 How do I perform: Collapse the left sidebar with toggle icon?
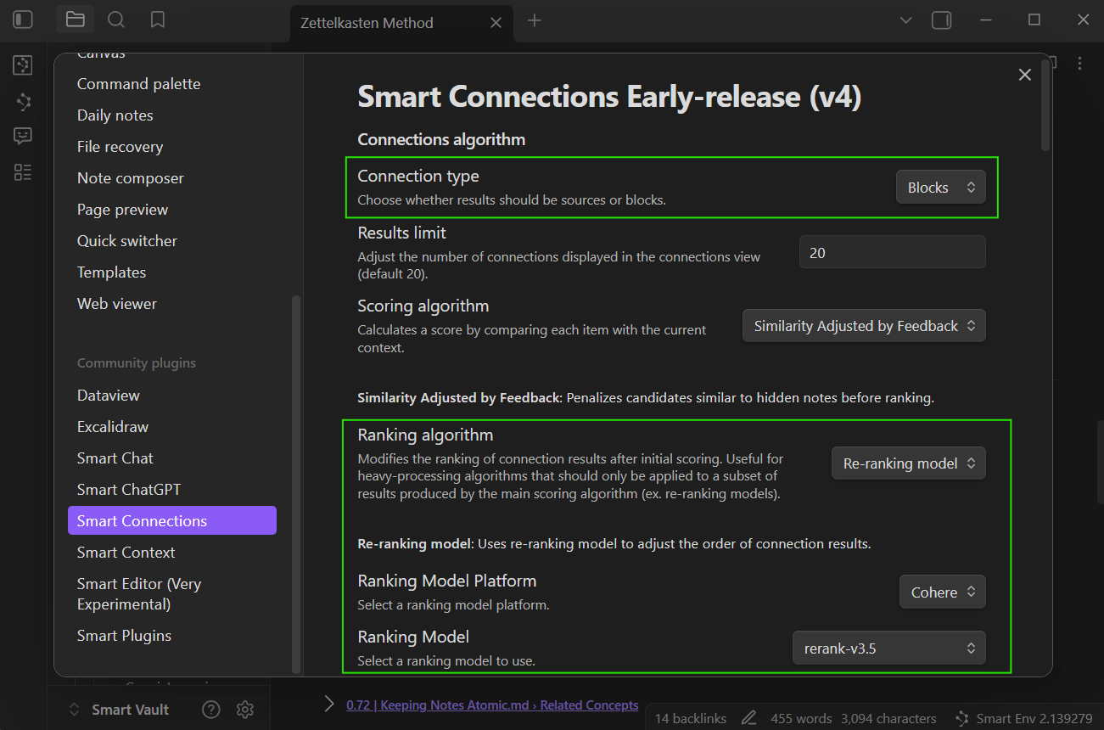point(23,20)
